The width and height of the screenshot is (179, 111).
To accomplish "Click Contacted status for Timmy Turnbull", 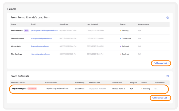I will [125, 38].
